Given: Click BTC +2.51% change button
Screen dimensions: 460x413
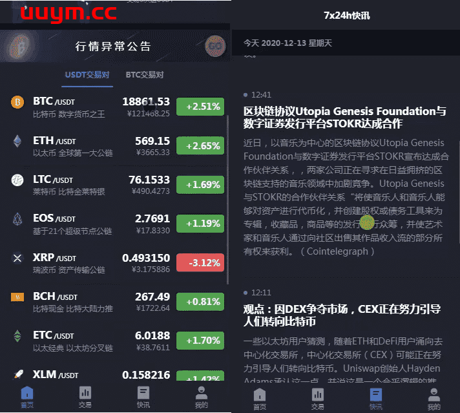Looking at the screenshot, I should (200, 107).
